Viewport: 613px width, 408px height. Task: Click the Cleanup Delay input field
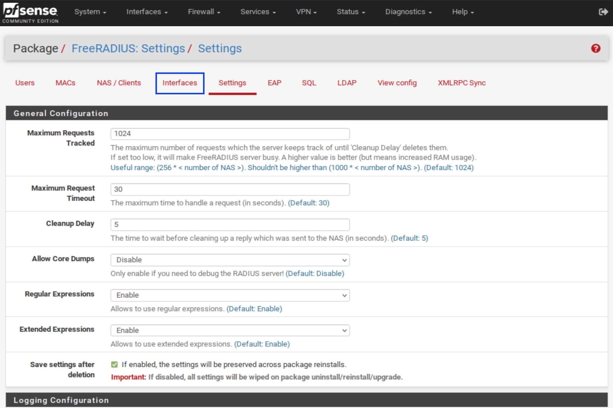[230, 224]
